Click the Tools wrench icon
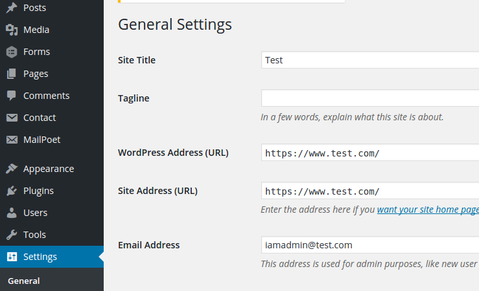Viewport: 479px width, 291px height. 12,235
